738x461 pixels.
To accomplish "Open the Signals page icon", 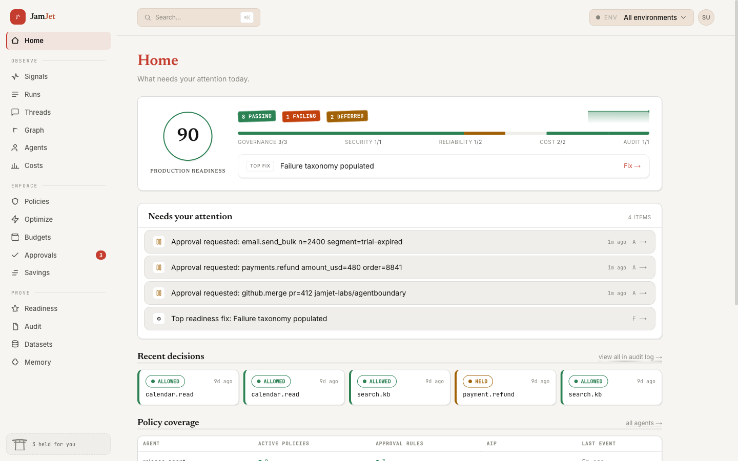I will 15,76.
